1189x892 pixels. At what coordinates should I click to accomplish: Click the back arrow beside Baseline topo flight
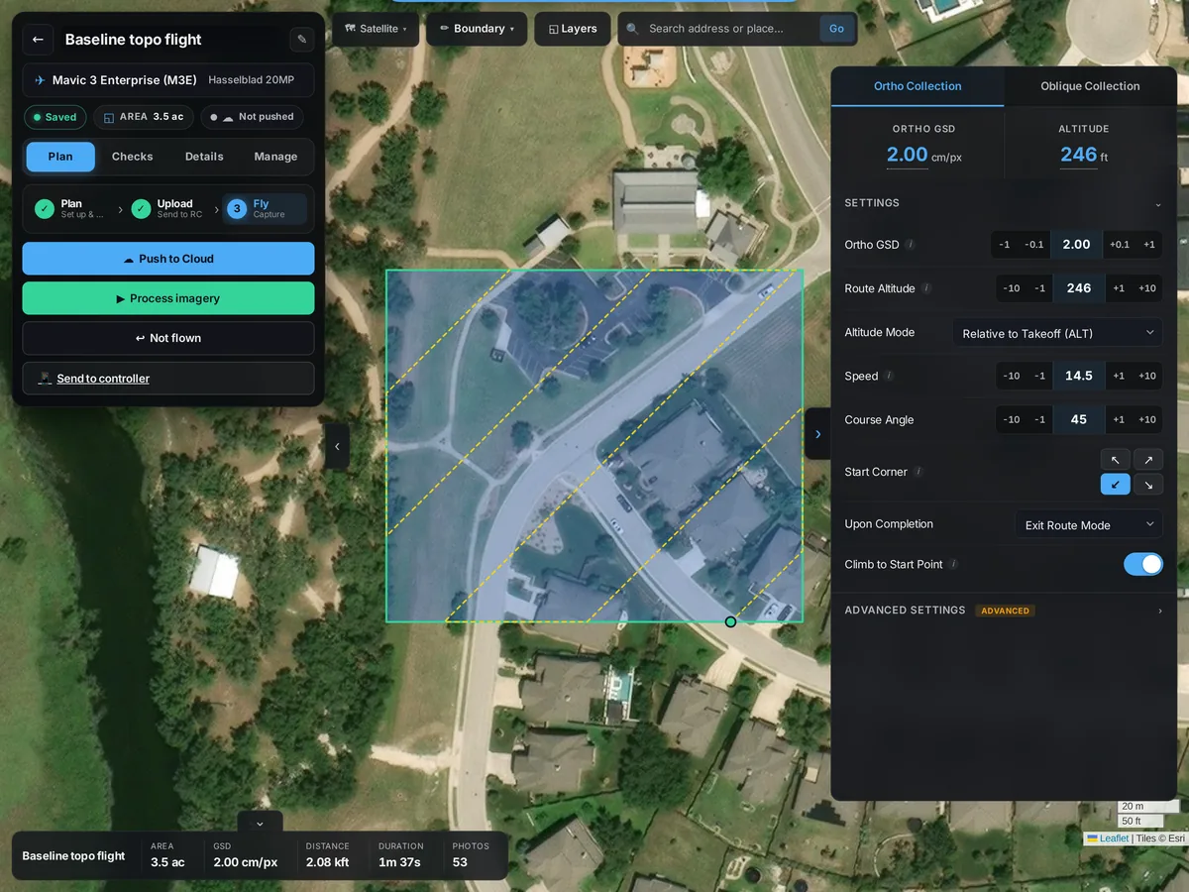(38, 40)
